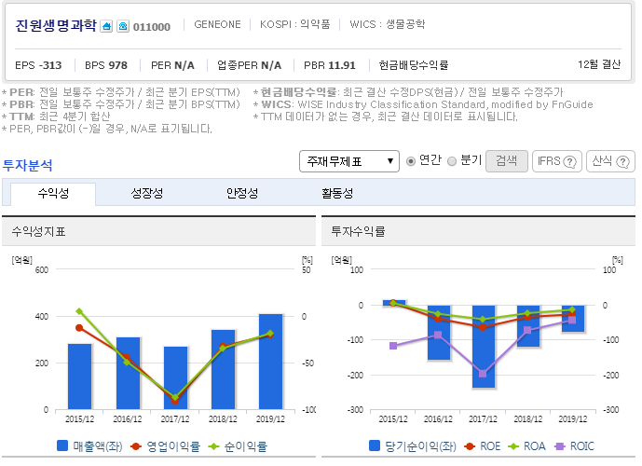Switch to the 안정성 tab
This screenshot has height=466, width=642.
[x=242, y=193]
